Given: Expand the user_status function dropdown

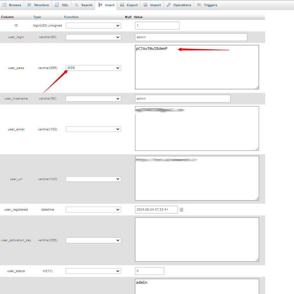Looking at the screenshot, I should pyautogui.click(x=93, y=271).
